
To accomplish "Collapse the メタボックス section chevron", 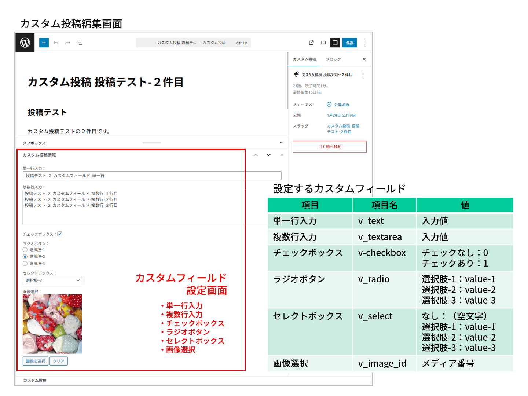I will (281, 143).
